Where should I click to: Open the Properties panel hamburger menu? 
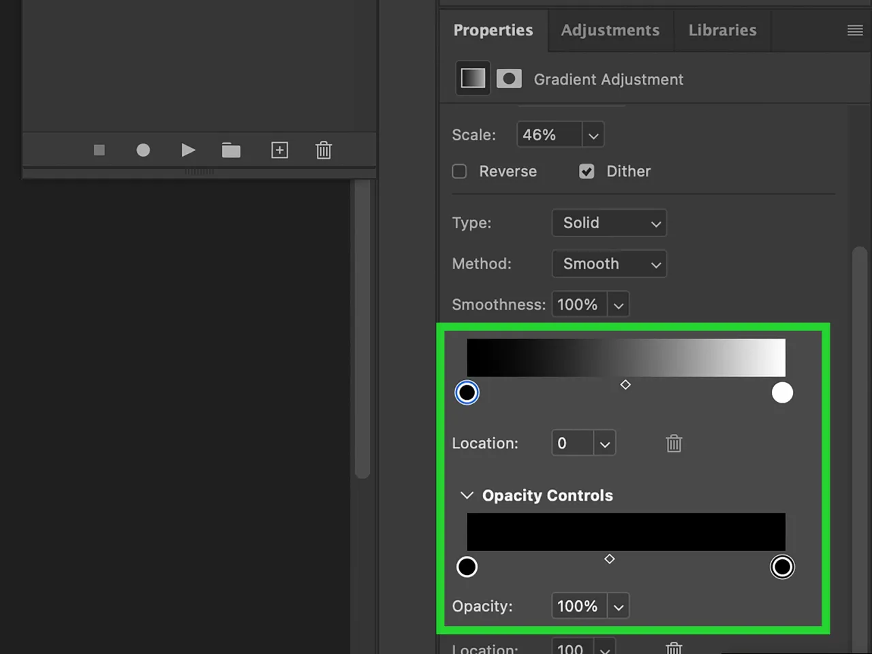[x=855, y=30]
